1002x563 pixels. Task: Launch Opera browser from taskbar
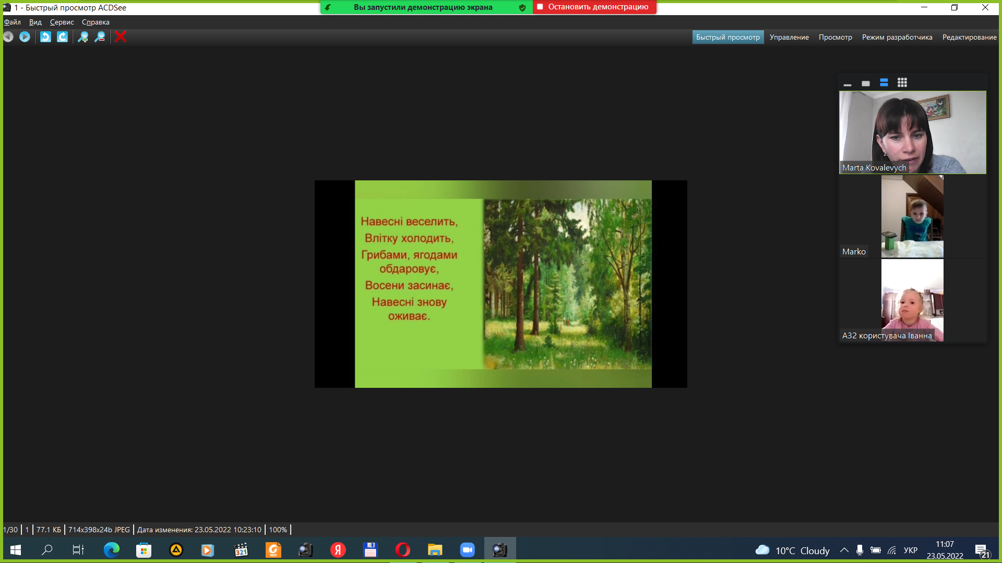point(402,550)
